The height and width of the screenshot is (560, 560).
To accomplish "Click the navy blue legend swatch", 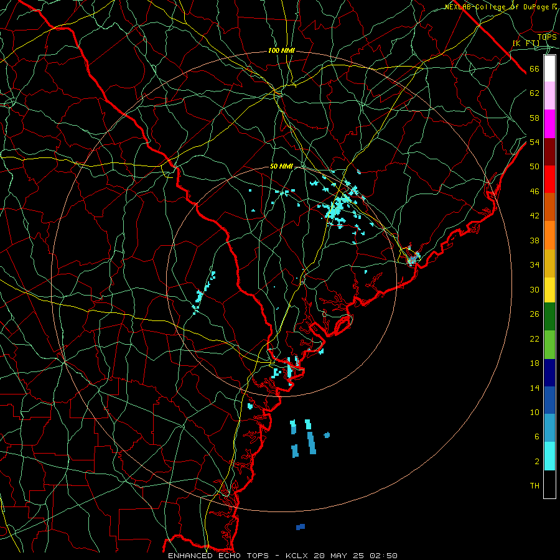I will (x=549, y=373).
